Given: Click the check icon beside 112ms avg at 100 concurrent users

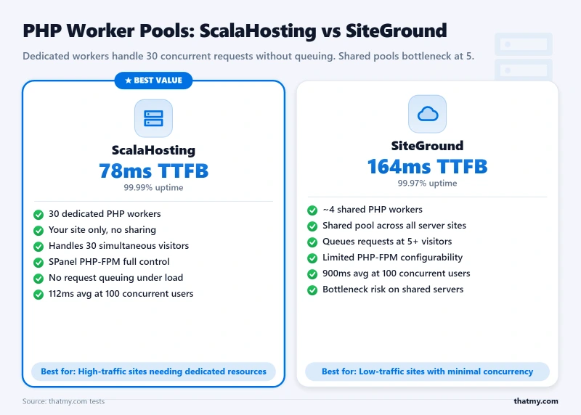Looking at the screenshot, I should point(38,295).
